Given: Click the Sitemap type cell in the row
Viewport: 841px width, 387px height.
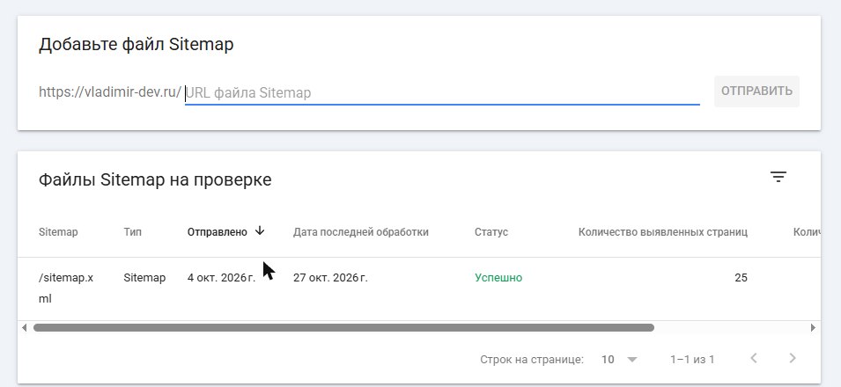Looking at the screenshot, I should 144,278.
